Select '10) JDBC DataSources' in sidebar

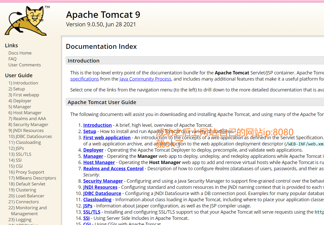tap(30, 136)
